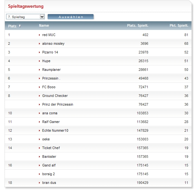
Task: Open the Ralf Gamer player link
Action: click(51, 122)
